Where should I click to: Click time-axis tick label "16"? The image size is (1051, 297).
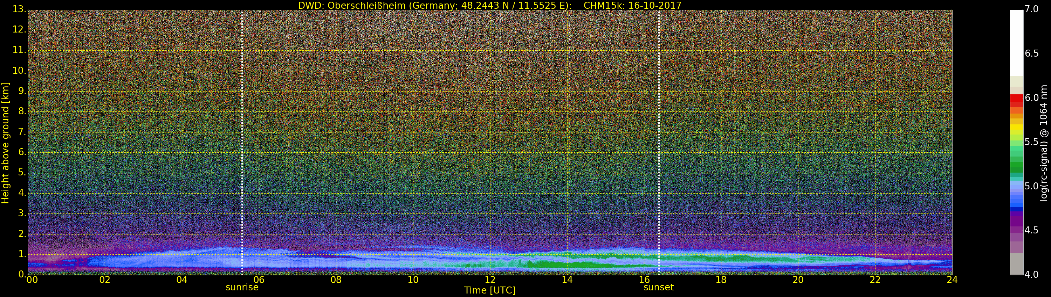(644, 280)
